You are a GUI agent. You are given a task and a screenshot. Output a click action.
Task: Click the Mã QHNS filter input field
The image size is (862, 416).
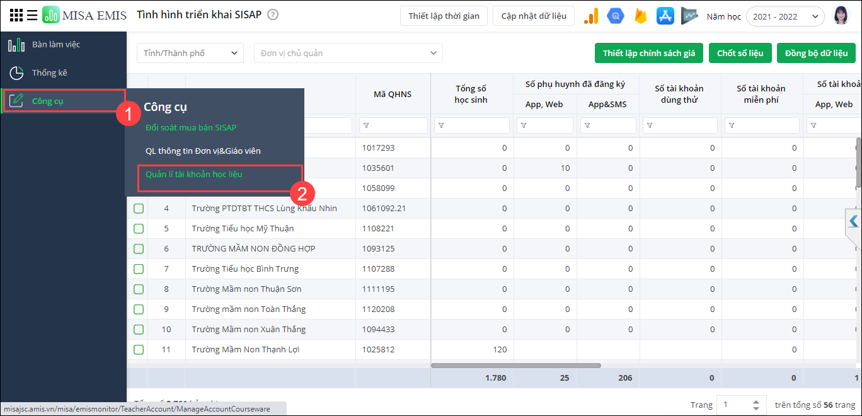393,126
